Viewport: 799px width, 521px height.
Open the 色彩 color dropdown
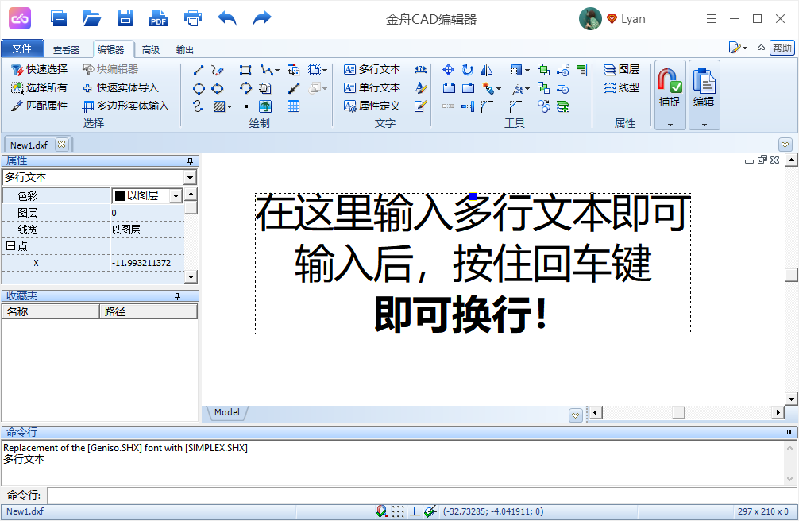coord(176,195)
